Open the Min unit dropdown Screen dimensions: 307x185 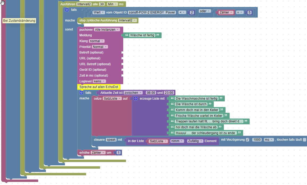point(113,4)
